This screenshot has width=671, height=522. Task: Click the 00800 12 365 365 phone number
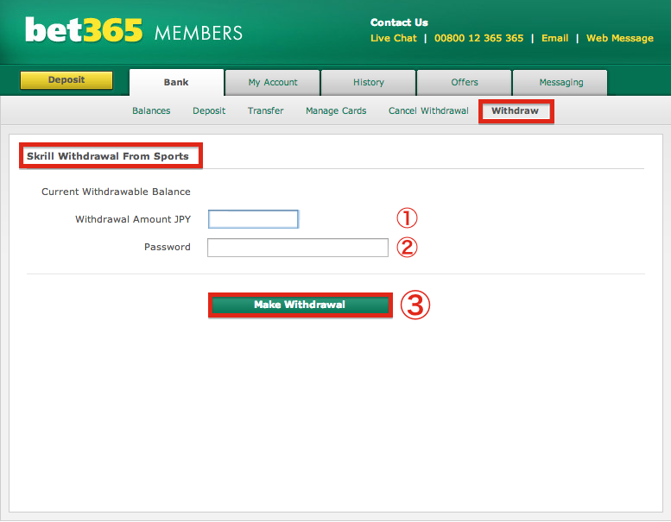(x=478, y=39)
